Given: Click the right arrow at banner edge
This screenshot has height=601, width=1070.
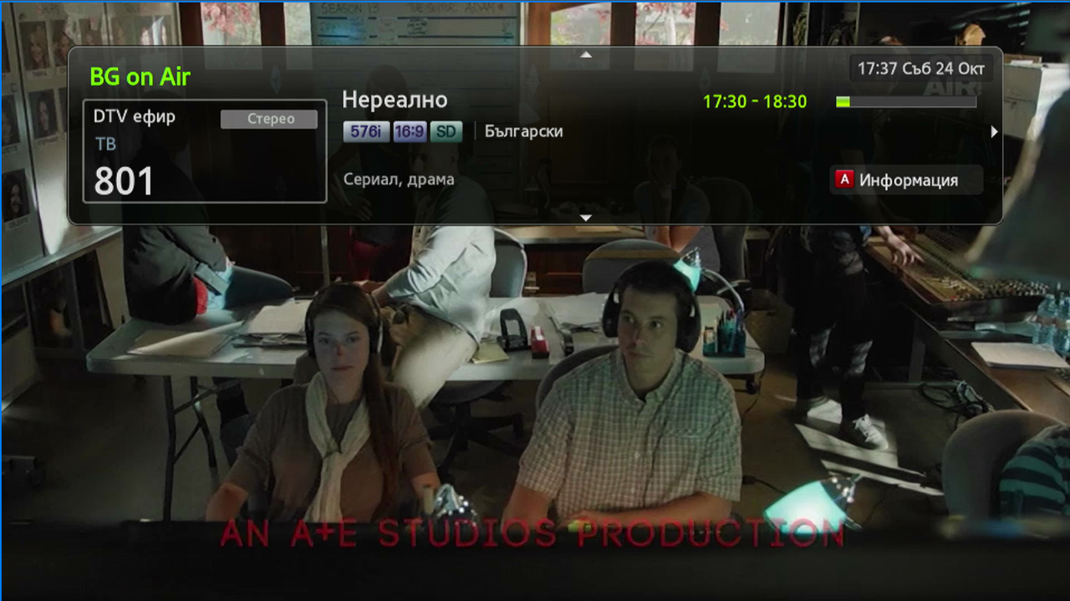Looking at the screenshot, I should click(x=994, y=131).
